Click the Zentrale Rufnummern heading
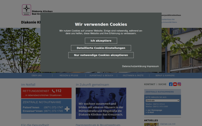The image size is (202, 126). coord(160,92)
